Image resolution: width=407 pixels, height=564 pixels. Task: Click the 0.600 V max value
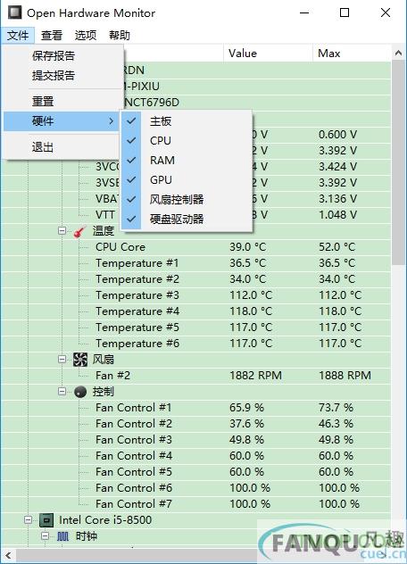pos(337,135)
